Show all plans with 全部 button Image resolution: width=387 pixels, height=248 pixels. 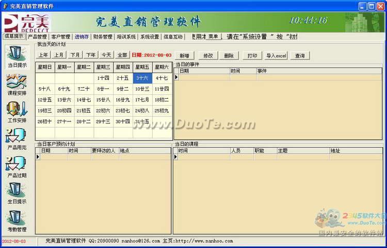click(122, 55)
